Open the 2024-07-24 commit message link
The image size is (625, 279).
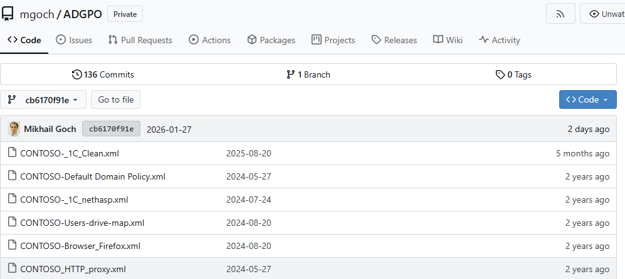tap(249, 200)
